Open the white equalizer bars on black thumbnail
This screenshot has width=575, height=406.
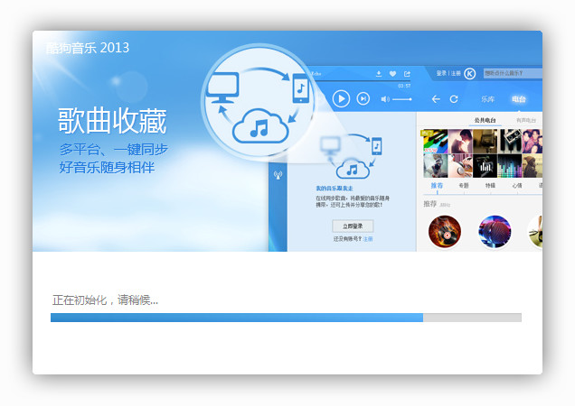(x=485, y=166)
